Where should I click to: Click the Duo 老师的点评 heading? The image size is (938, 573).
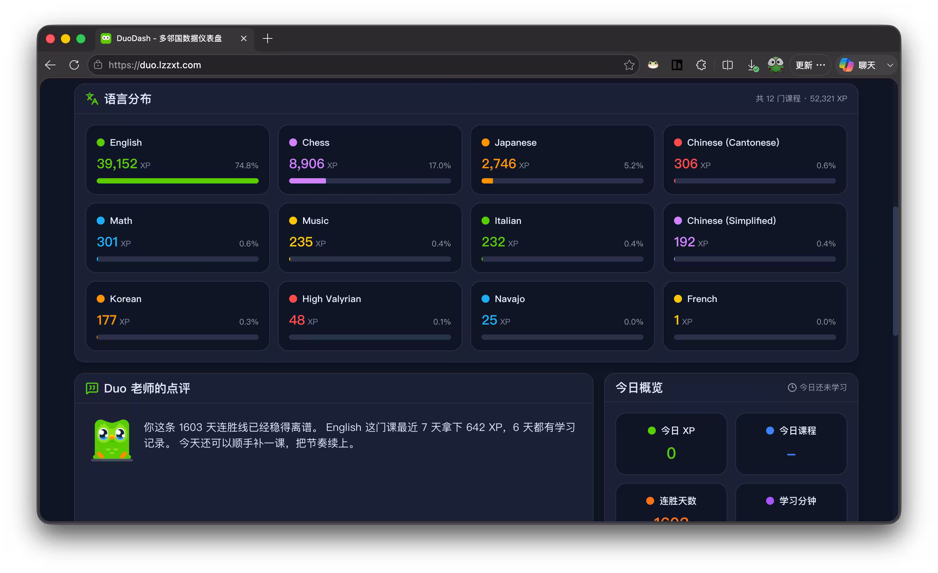click(147, 388)
